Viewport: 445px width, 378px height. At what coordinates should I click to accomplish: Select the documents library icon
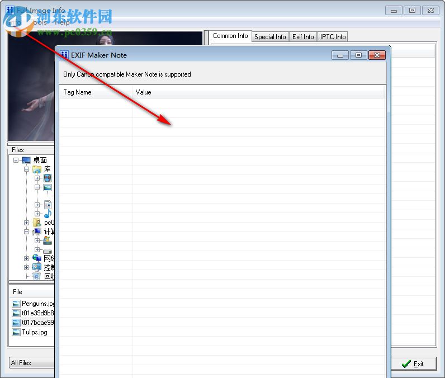[48, 205]
